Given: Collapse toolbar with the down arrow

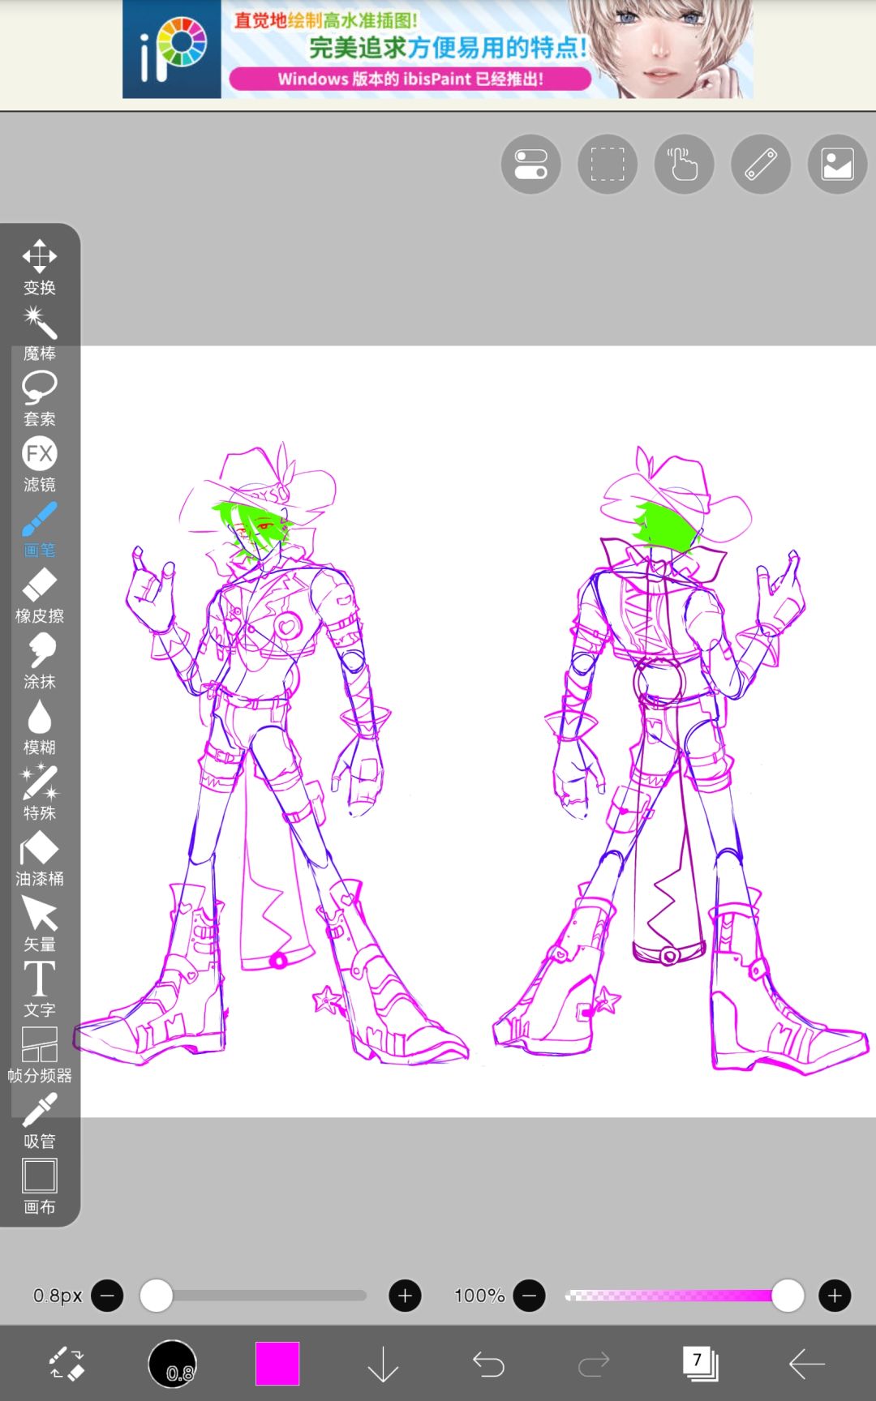Looking at the screenshot, I should click(383, 1364).
